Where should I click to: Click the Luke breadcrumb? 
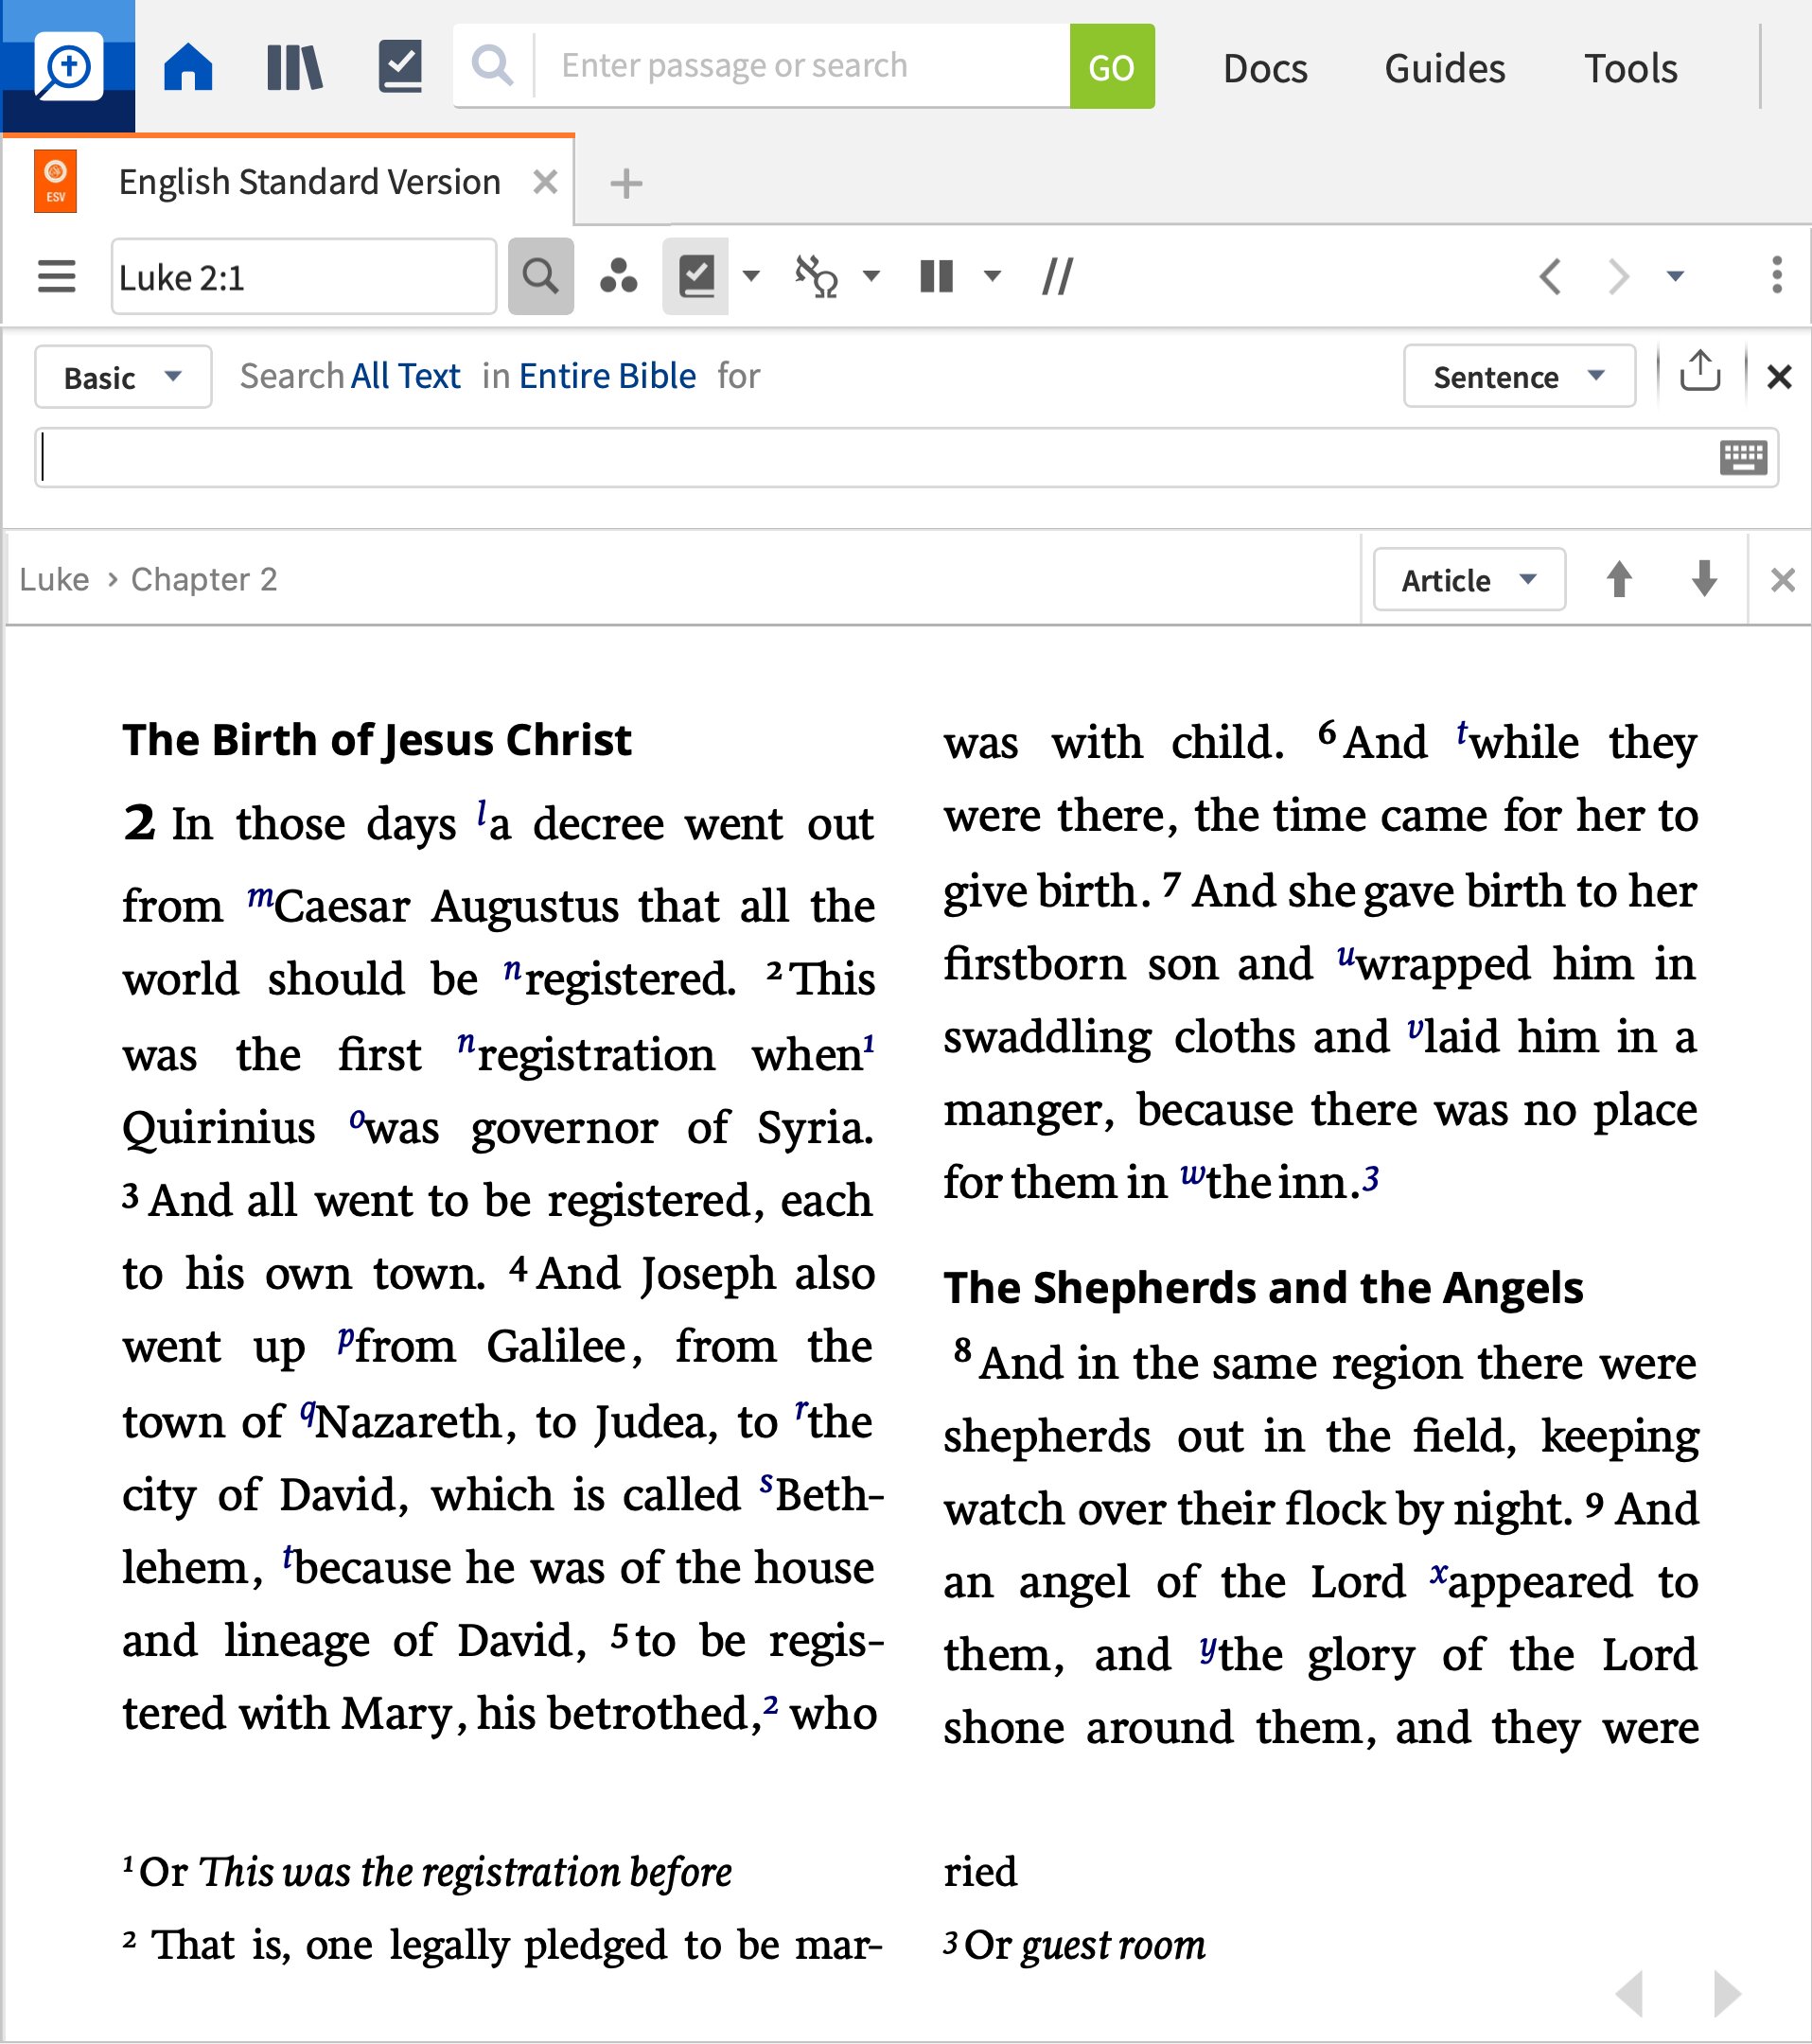click(x=54, y=580)
